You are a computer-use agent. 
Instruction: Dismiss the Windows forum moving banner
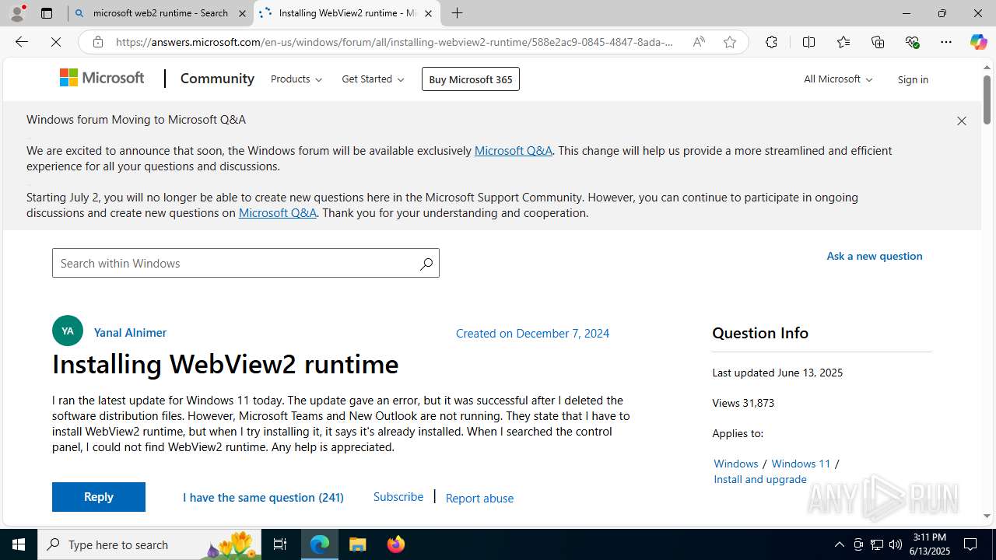[x=962, y=121]
